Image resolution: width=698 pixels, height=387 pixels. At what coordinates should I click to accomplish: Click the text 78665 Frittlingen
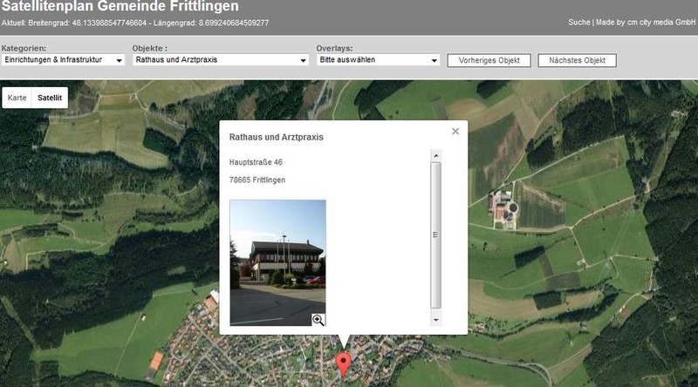[x=257, y=180]
